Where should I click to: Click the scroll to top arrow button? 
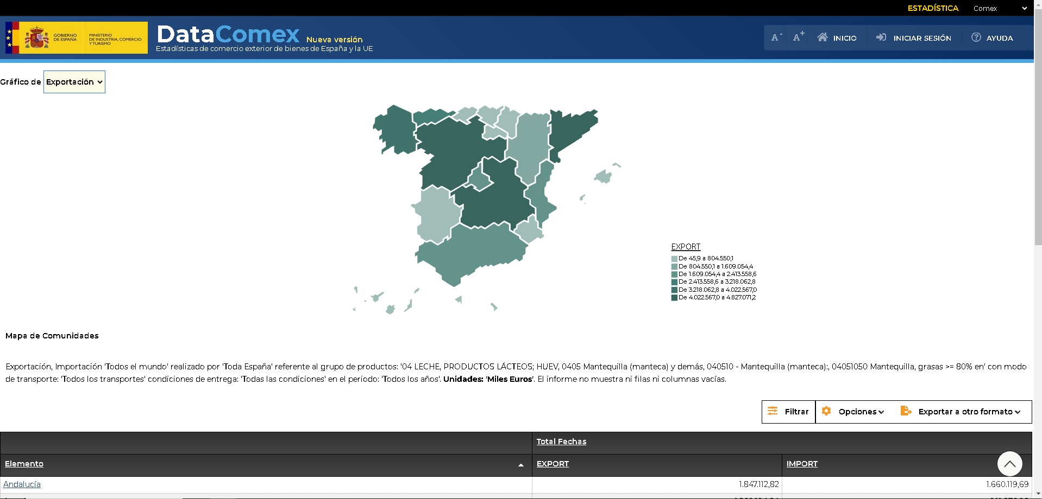(1010, 463)
